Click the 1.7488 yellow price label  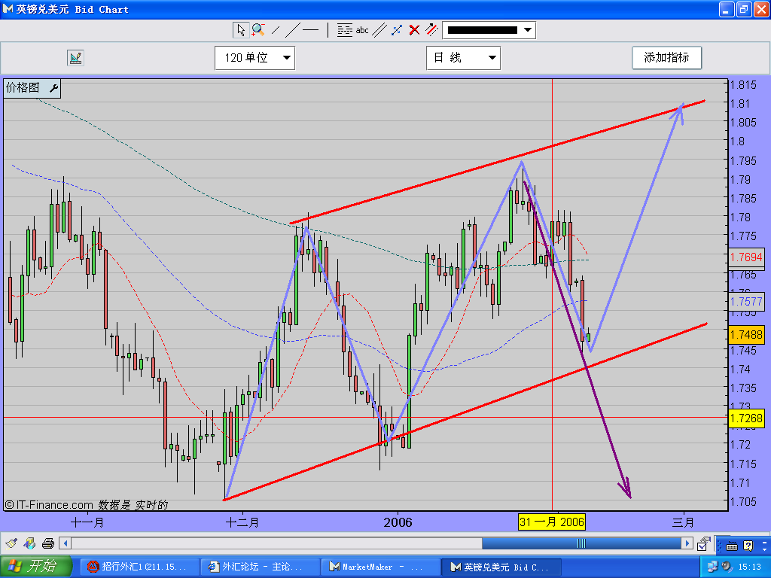pos(746,335)
